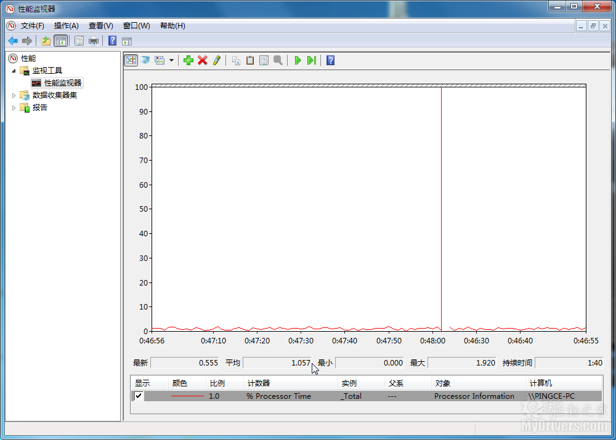Click the blue back arrow

12,41
